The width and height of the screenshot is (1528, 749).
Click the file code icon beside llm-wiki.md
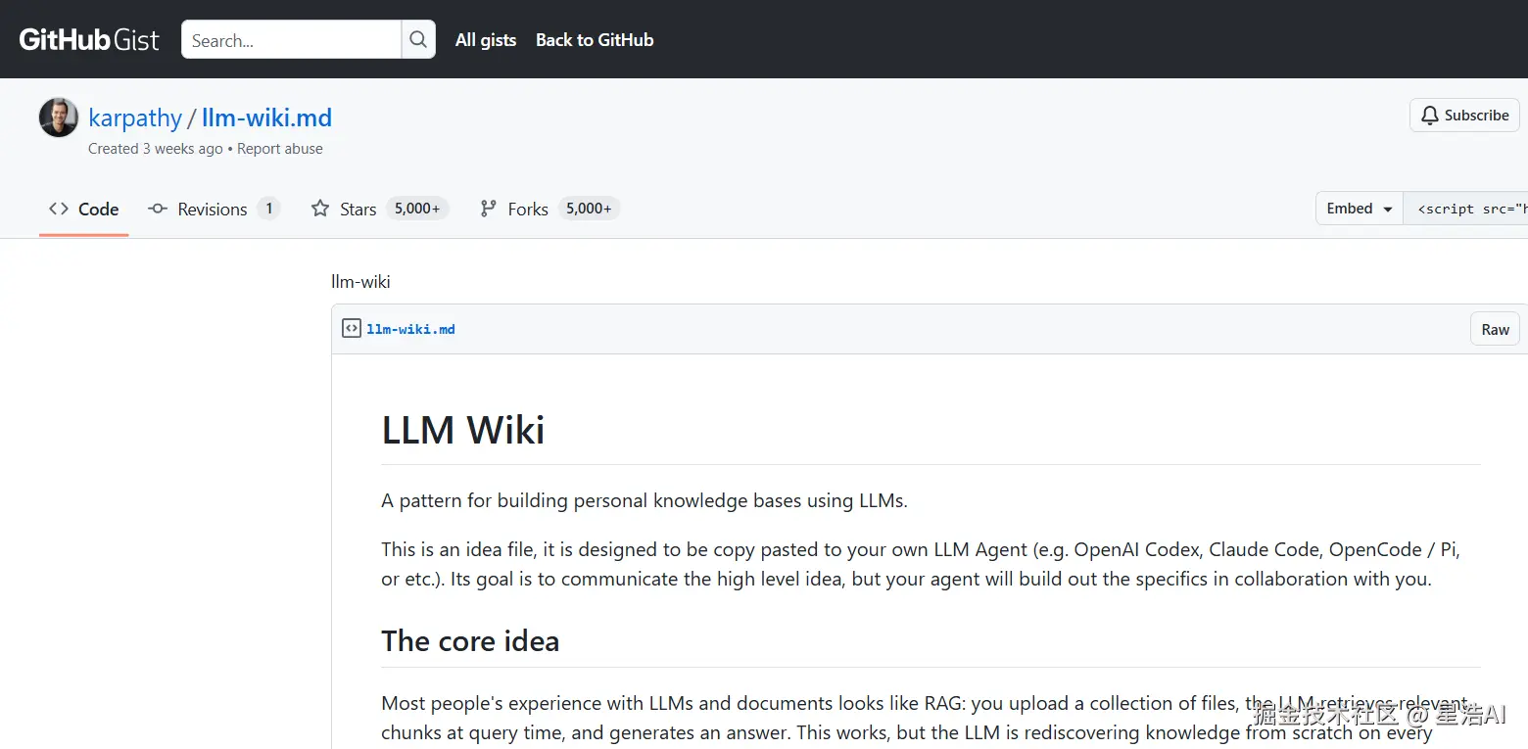pos(352,329)
